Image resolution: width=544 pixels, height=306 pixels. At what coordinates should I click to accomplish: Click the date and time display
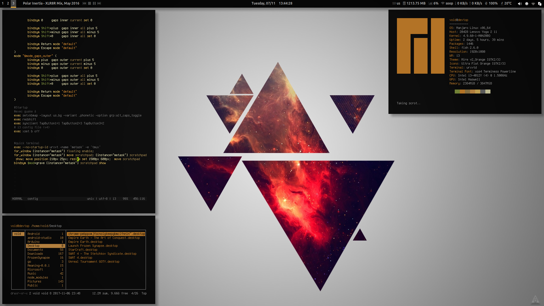tap(272, 3)
